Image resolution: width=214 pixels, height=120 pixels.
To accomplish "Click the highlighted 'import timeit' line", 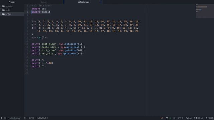I will (41, 12).
